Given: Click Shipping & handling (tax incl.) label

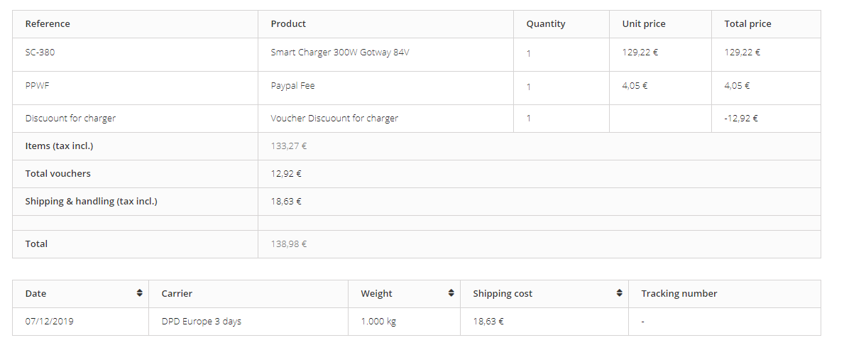Looking at the screenshot, I should coord(91,202).
